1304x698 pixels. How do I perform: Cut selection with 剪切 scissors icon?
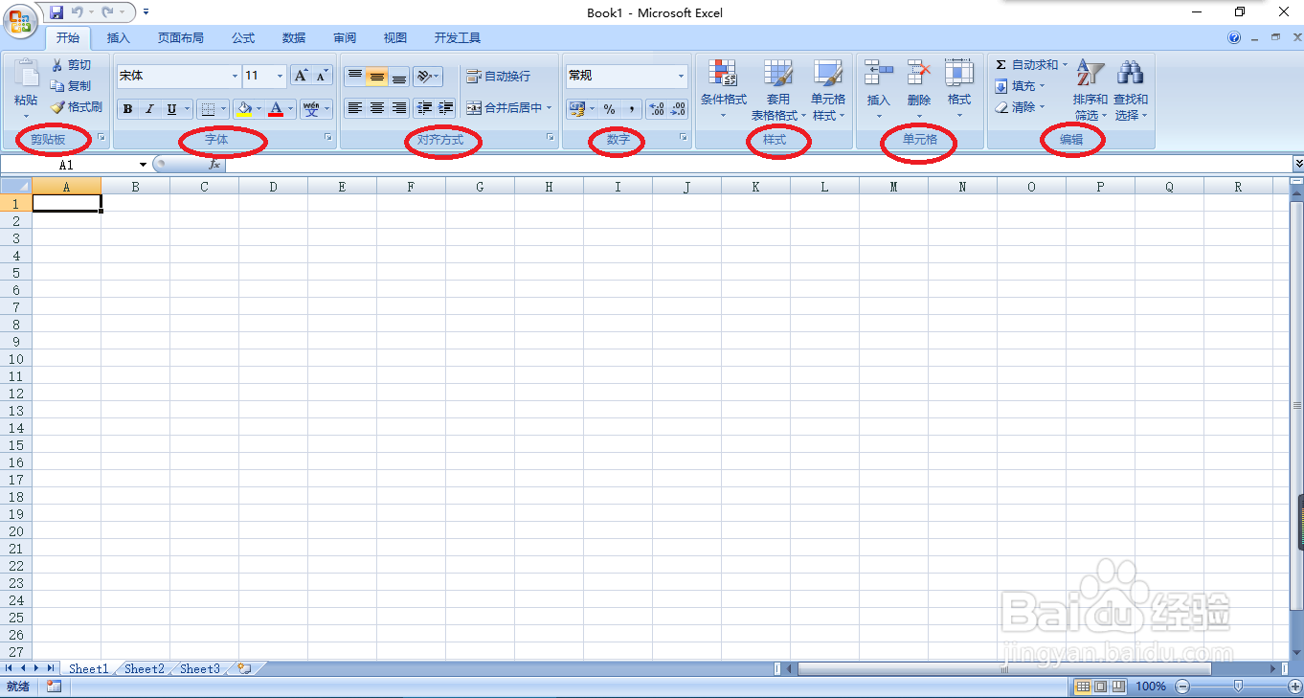click(x=57, y=64)
